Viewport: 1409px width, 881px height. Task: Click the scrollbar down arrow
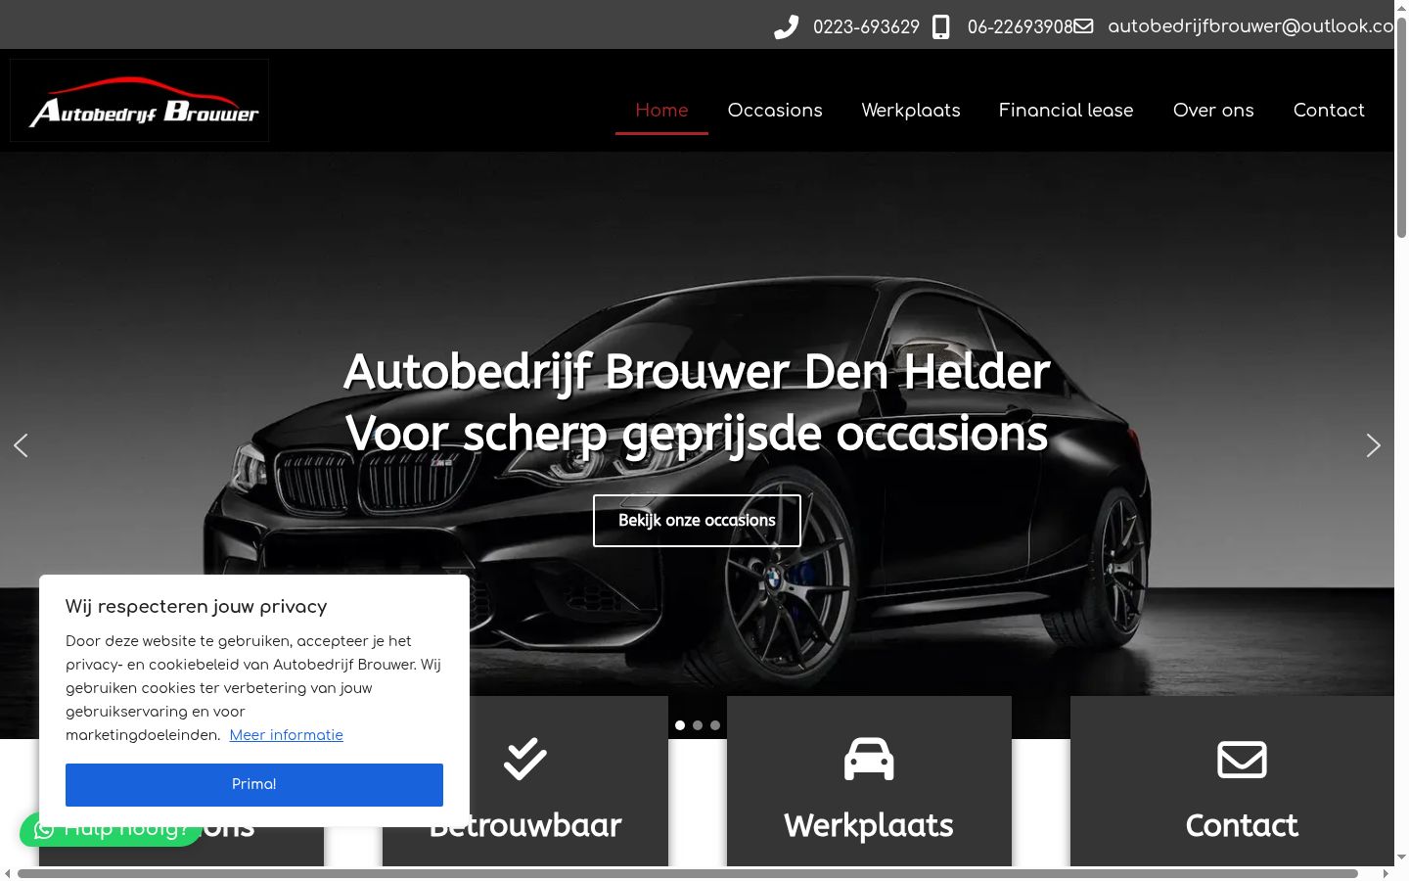(1401, 858)
